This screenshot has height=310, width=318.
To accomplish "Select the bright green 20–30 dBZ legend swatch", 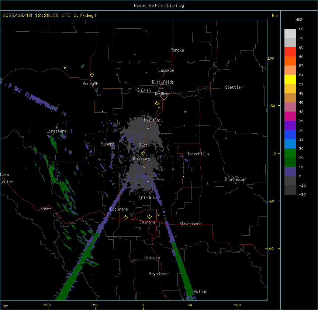I will (x=290, y=153).
